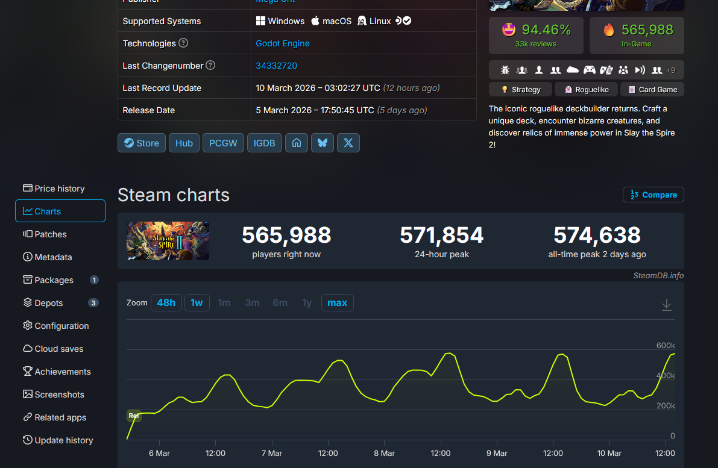
Task: Click the gamepad controller support icon
Action: [590, 70]
